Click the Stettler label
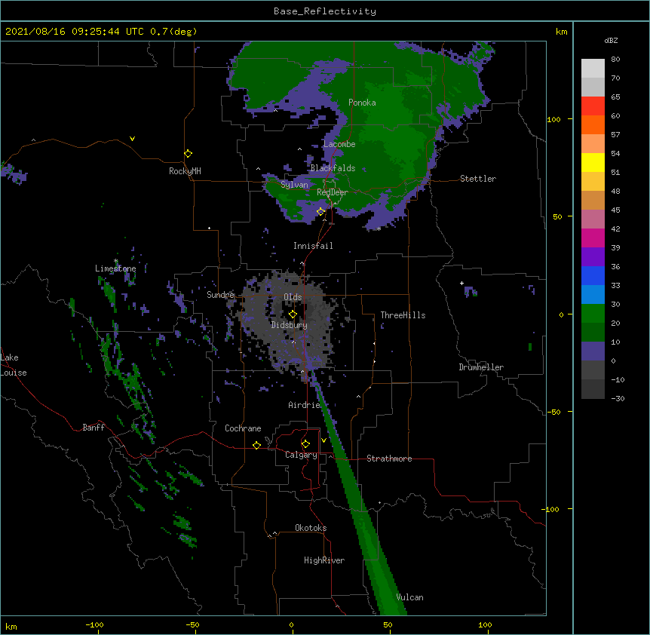Image resolution: width=650 pixels, height=635 pixels. click(478, 179)
